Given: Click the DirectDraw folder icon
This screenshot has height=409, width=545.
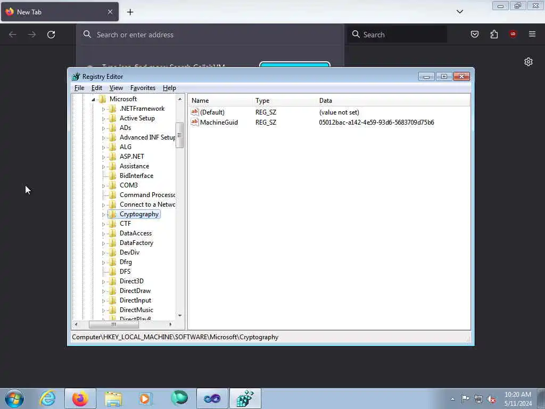Looking at the screenshot, I should 113,291.
